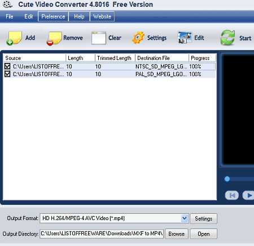Click Settings button next to Output Format
This screenshot has width=254, height=246.
(x=204, y=218)
